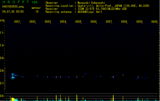Image resolution: width=160 pixels, height=101 pixels.
Task: Click the 1.1 kHz axis label
Action: click(x=2, y=33)
